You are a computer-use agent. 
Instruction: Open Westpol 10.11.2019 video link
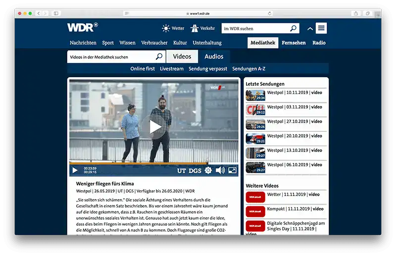[295, 93]
